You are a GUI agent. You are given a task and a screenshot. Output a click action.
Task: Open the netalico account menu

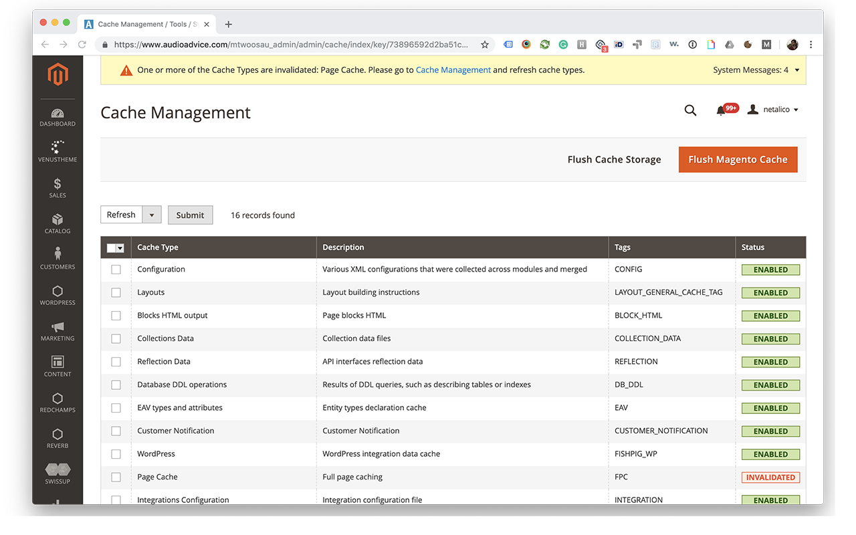pyautogui.click(x=772, y=109)
